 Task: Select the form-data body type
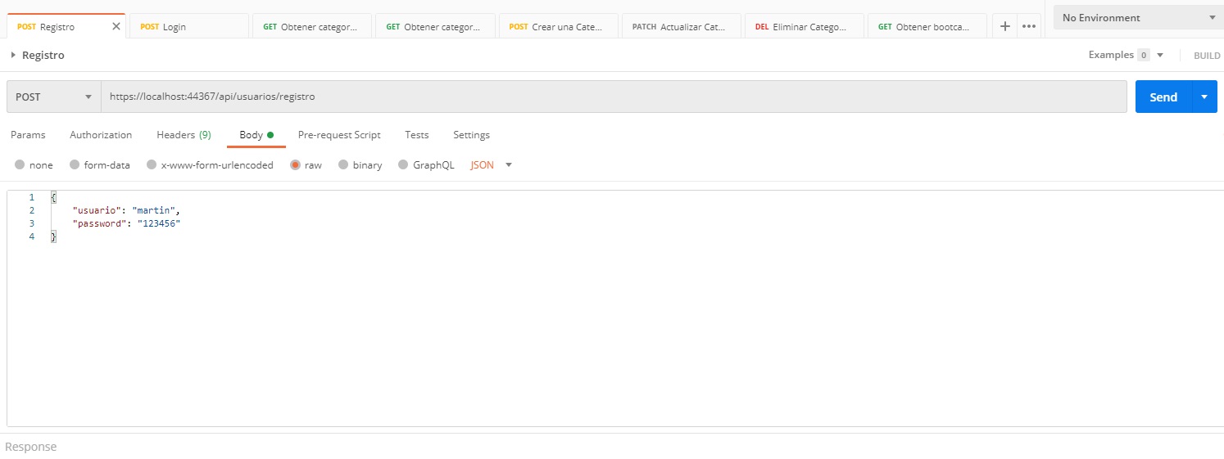click(99, 164)
